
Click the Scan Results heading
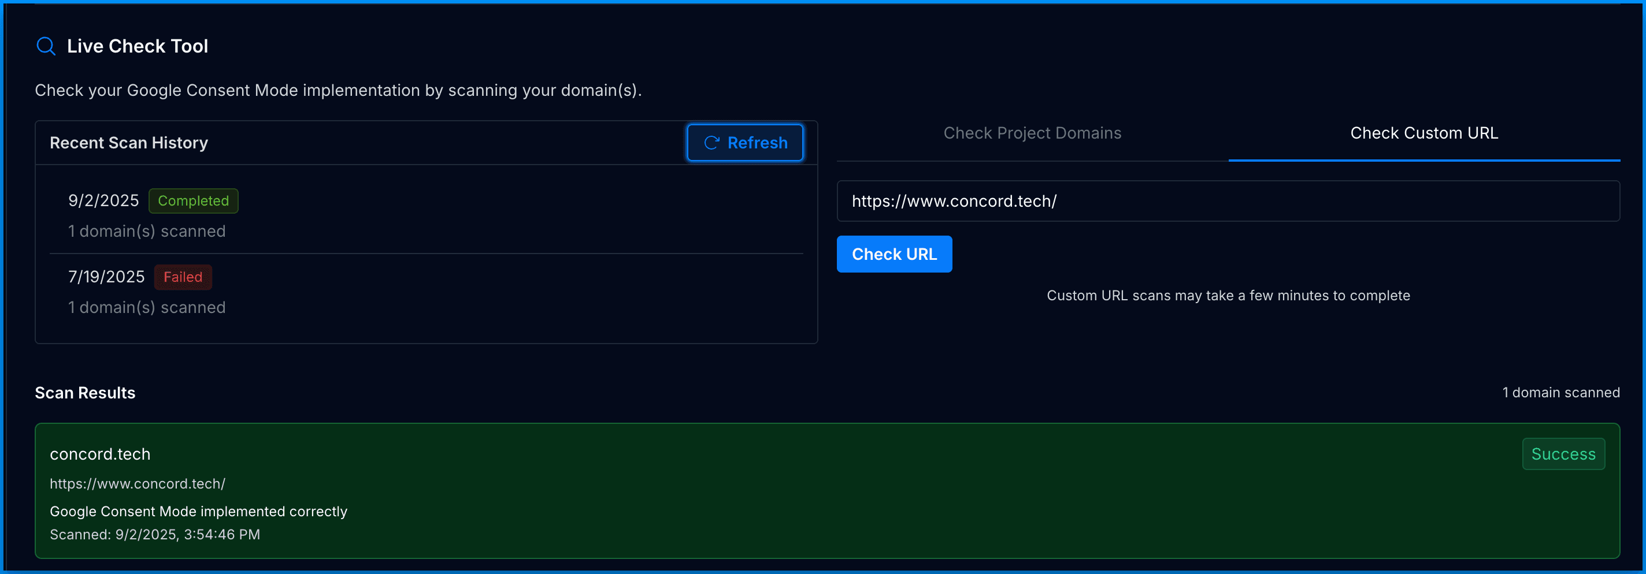tap(85, 393)
